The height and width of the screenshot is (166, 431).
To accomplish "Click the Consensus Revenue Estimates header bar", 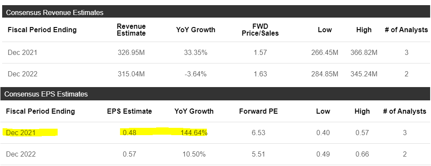I will point(215,12).
